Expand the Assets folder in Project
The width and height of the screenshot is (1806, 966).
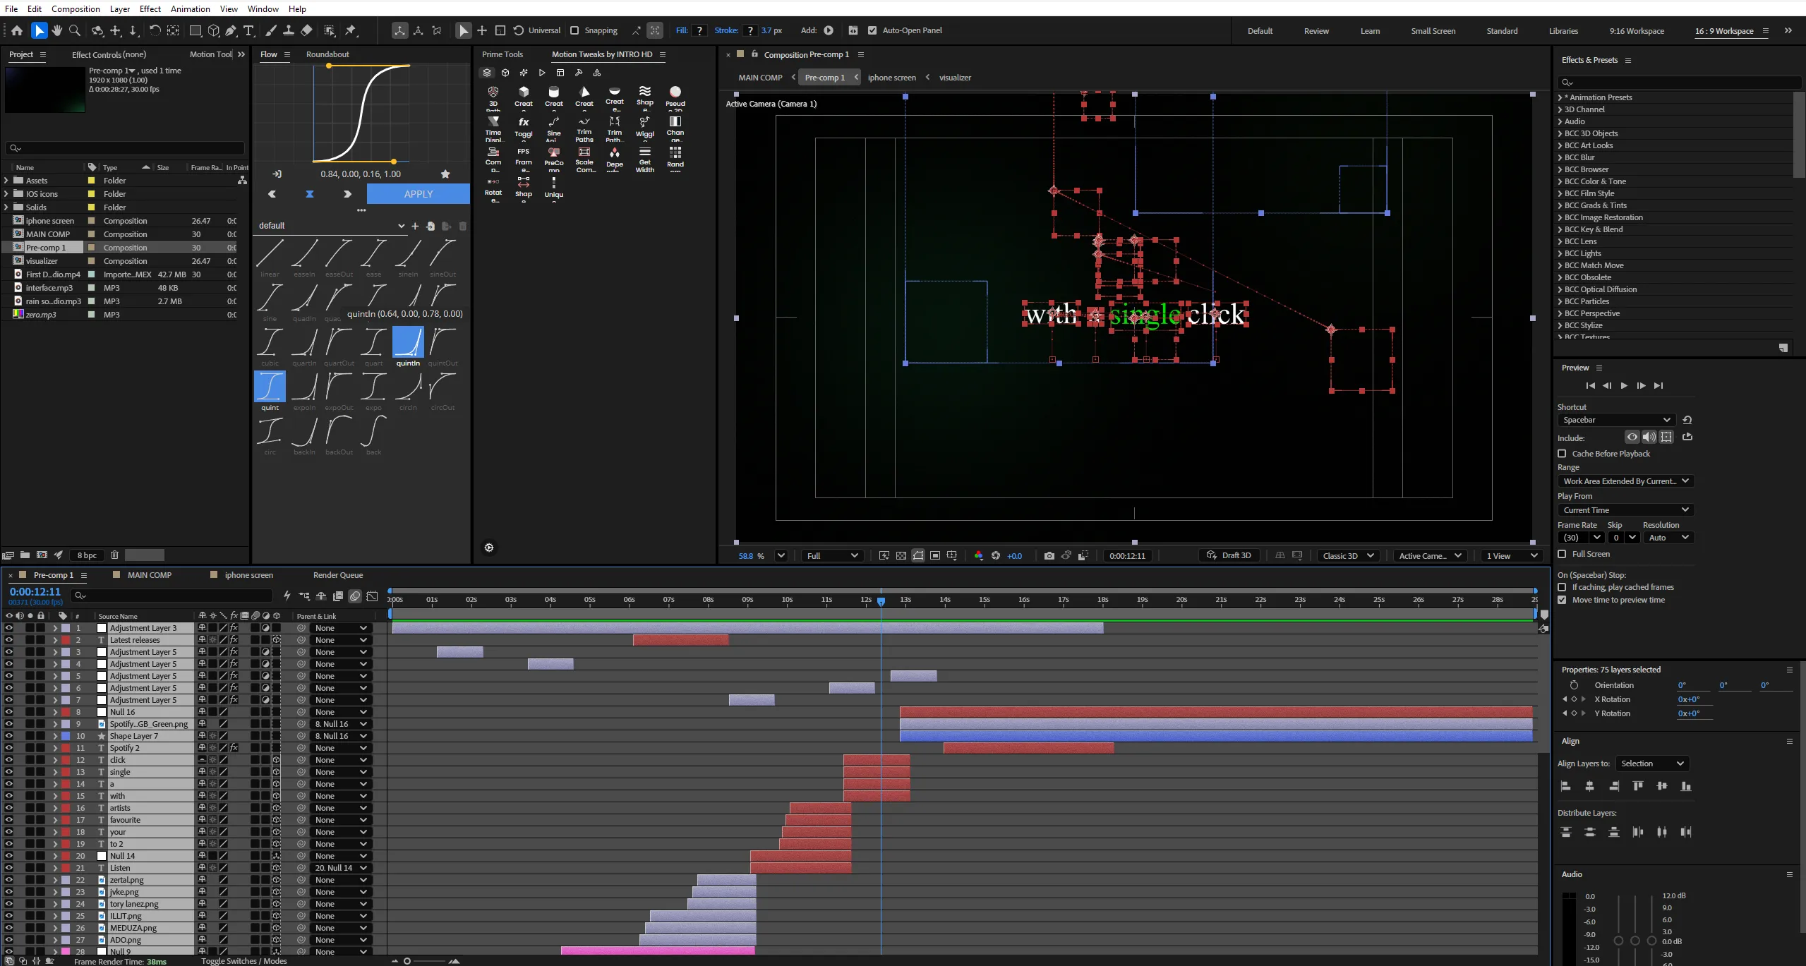pyautogui.click(x=6, y=181)
